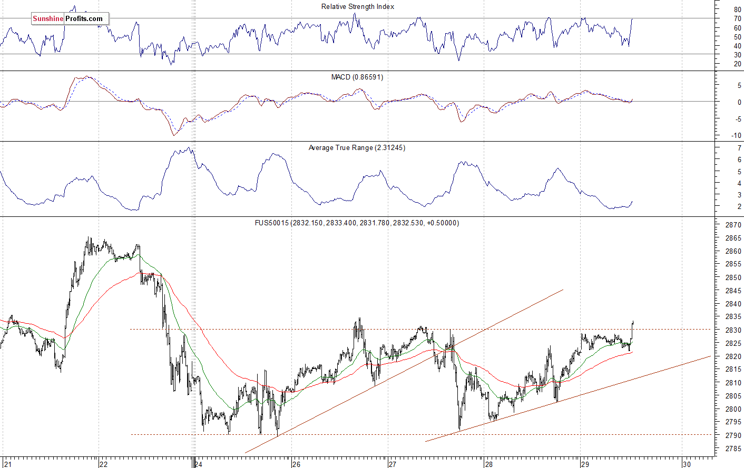Click date label 27 on time axis
The height and width of the screenshot is (468, 744).
pyautogui.click(x=392, y=464)
